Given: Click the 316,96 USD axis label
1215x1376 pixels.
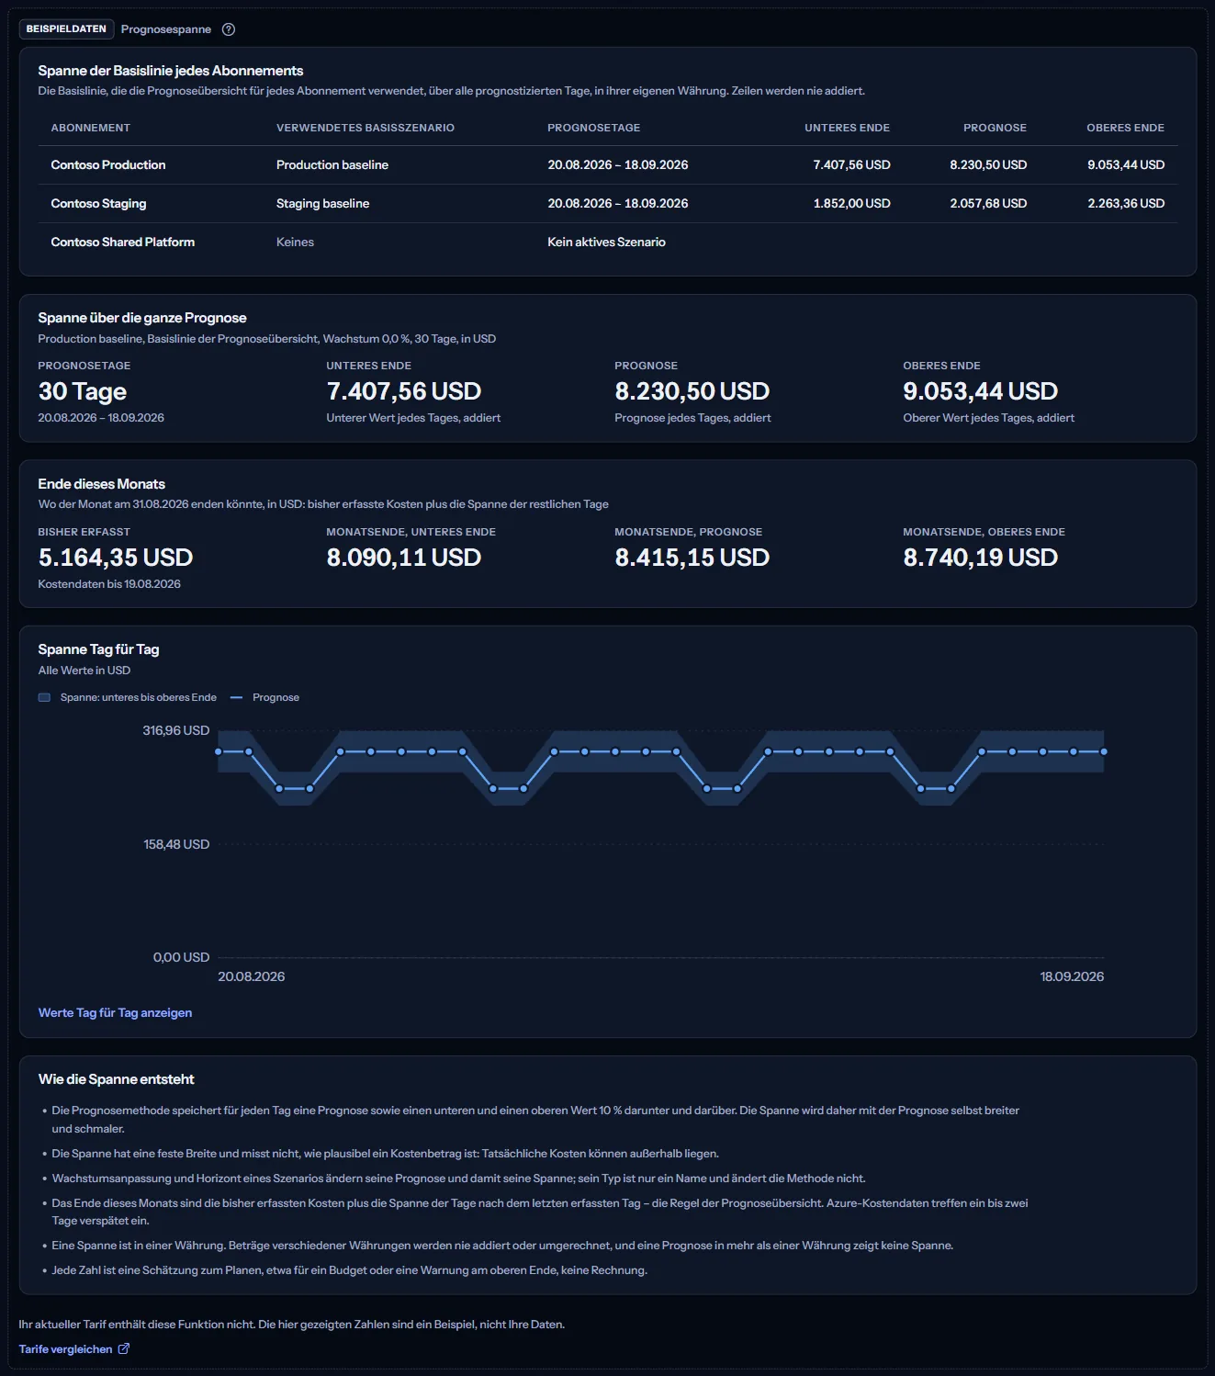Looking at the screenshot, I should tap(176, 731).
